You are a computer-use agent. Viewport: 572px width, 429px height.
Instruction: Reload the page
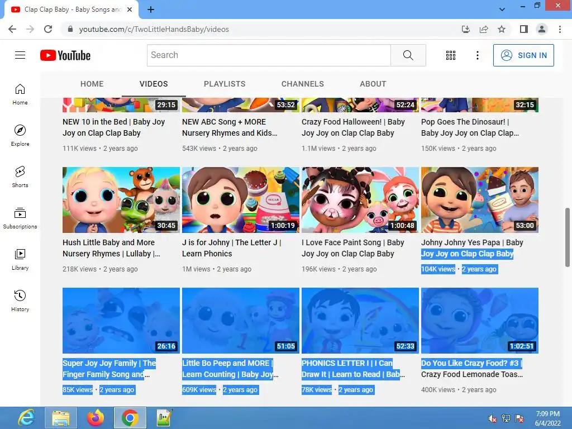point(48,29)
